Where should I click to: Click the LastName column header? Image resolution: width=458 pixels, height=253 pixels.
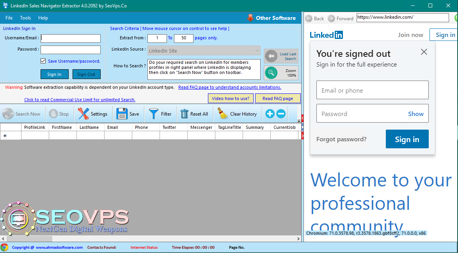click(x=91, y=127)
